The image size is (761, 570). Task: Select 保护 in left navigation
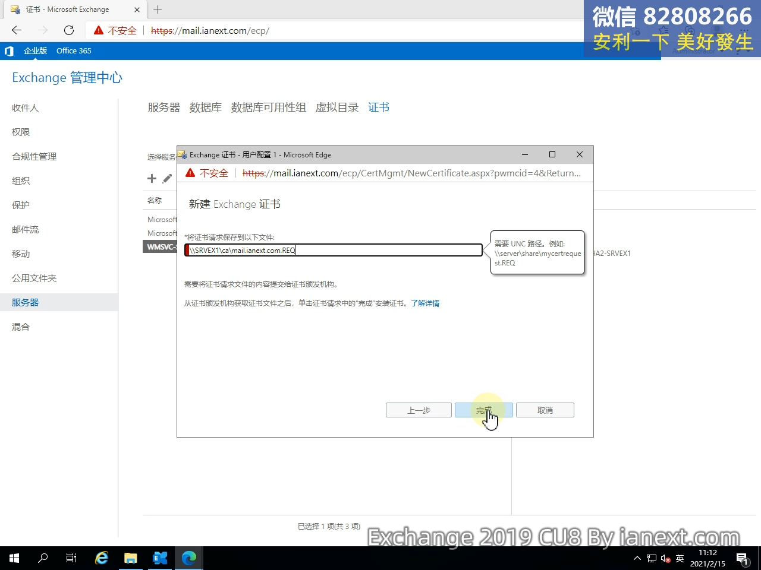pyautogui.click(x=21, y=205)
